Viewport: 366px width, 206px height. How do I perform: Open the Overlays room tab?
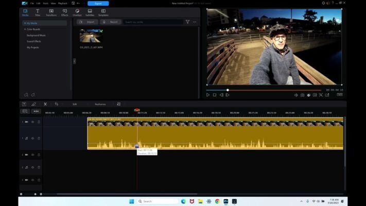pyautogui.click(x=77, y=12)
